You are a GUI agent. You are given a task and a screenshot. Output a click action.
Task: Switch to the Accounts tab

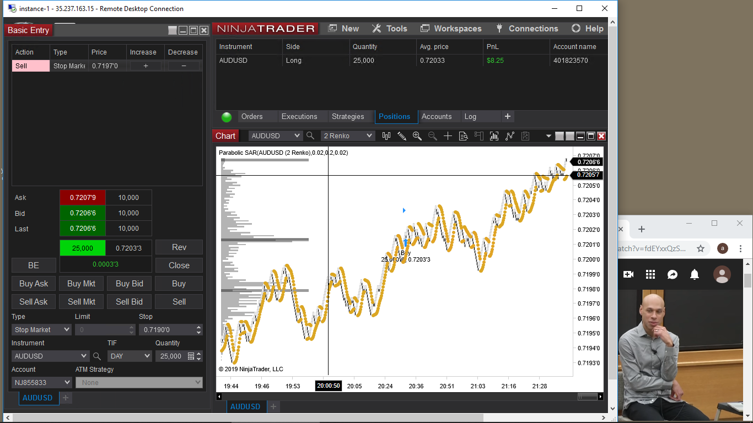pyautogui.click(x=437, y=117)
